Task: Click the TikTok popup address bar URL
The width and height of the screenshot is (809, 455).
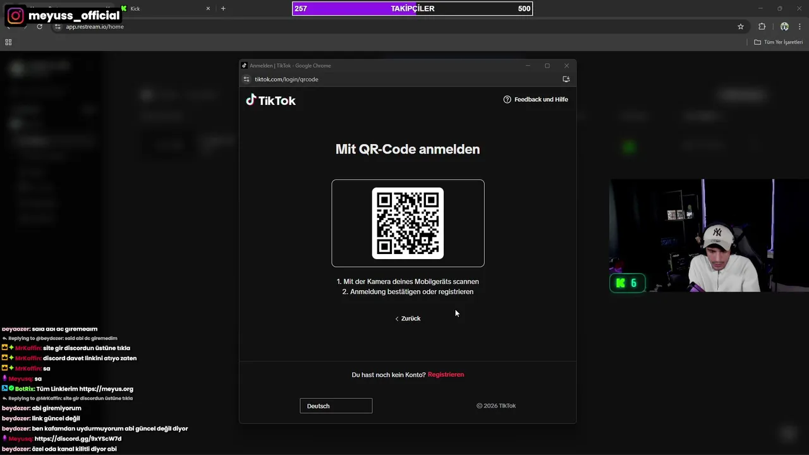Action: pyautogui.click(x=286, y=79)
